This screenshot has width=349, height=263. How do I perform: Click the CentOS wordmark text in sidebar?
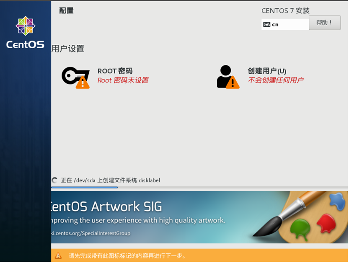(x=26, y=44)
